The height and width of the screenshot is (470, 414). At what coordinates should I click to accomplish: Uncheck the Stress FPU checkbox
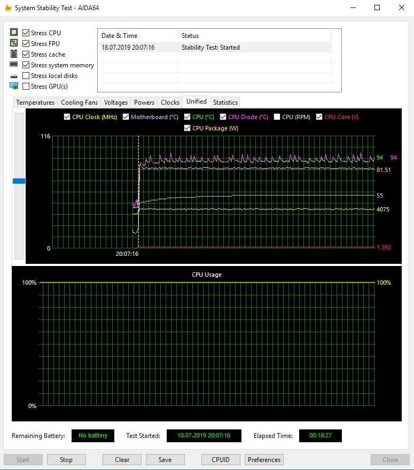coord(26,43)
